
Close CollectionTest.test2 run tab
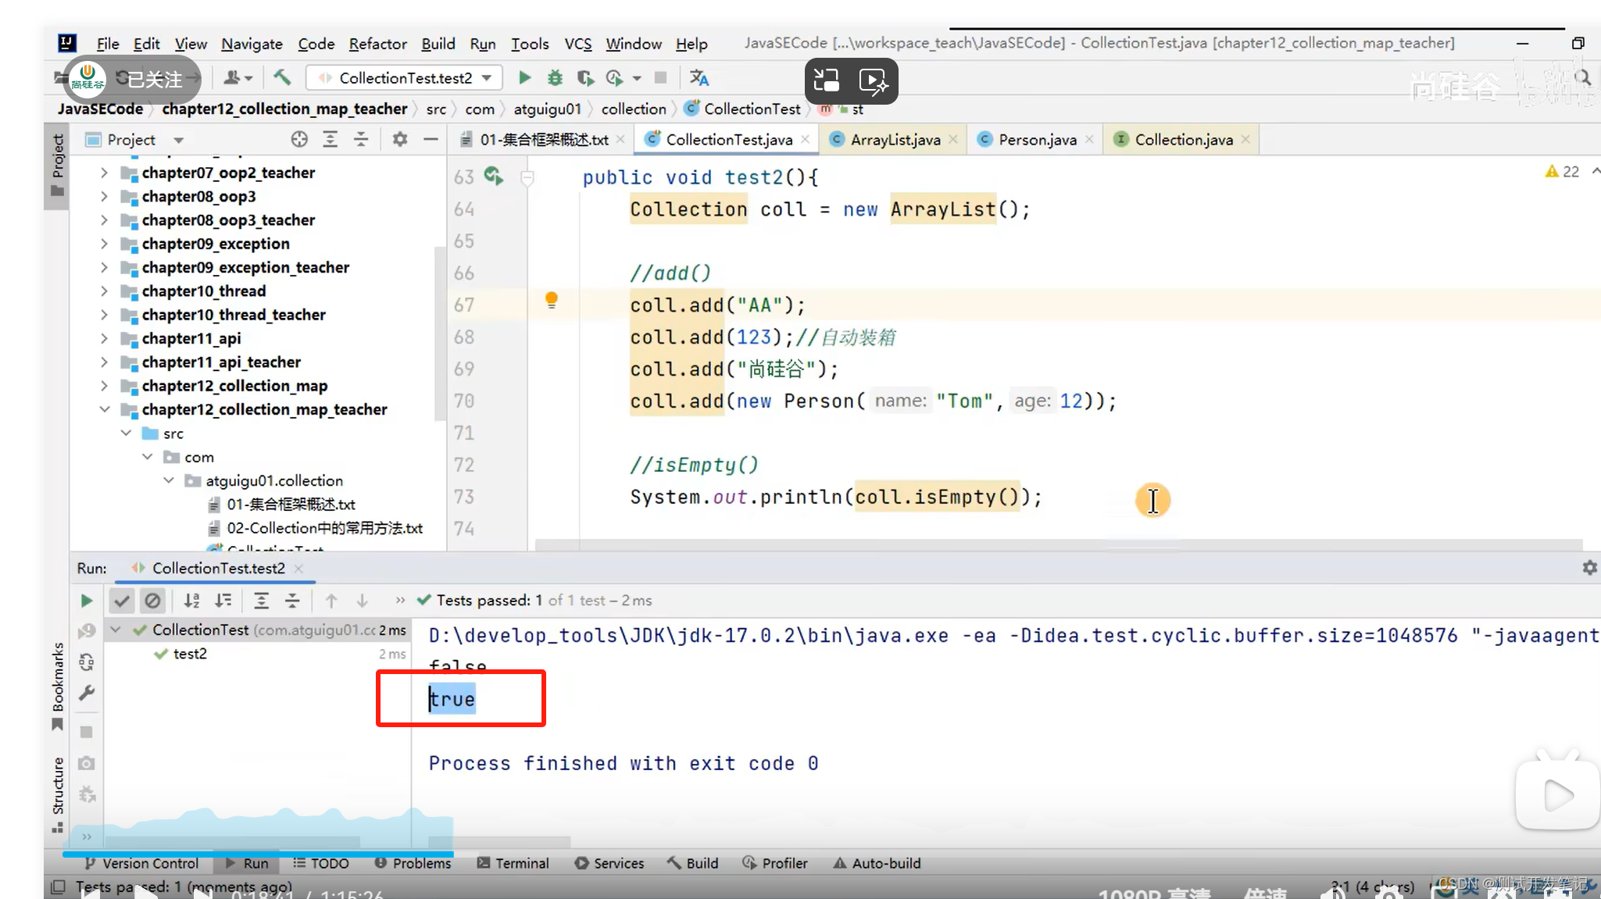point(298,569)
